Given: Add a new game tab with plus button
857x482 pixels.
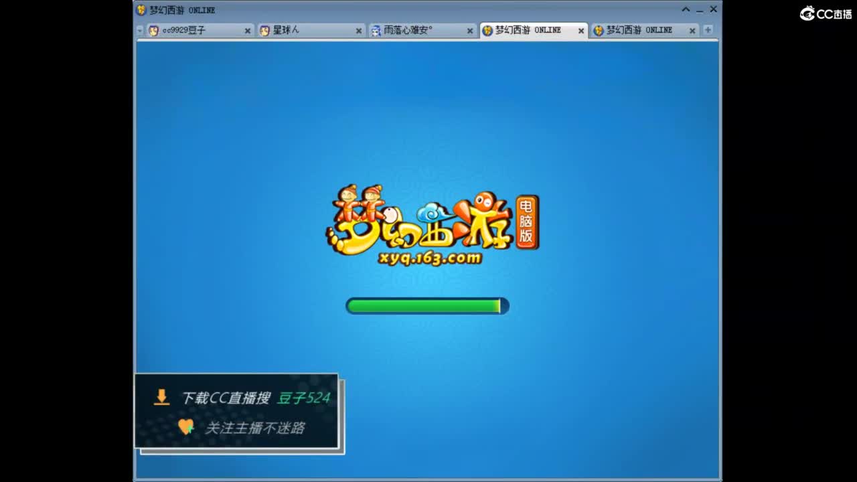Looking at the screenshot, I should point(708,30).
